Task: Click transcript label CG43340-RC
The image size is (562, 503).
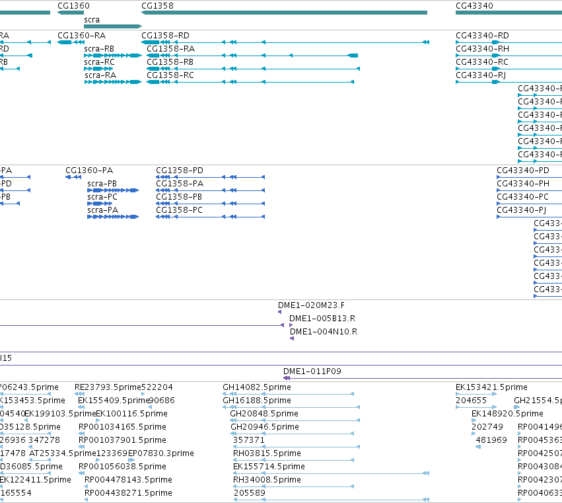Action: coord(481,62)
